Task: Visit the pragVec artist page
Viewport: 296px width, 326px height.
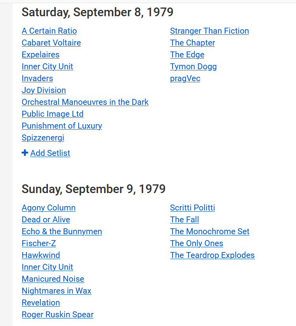Action: pyautogui.click(x=185, y=78)
